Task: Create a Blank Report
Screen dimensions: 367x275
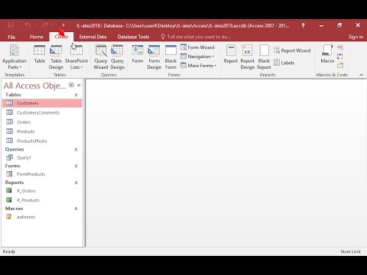Action: tap(264, 57)
